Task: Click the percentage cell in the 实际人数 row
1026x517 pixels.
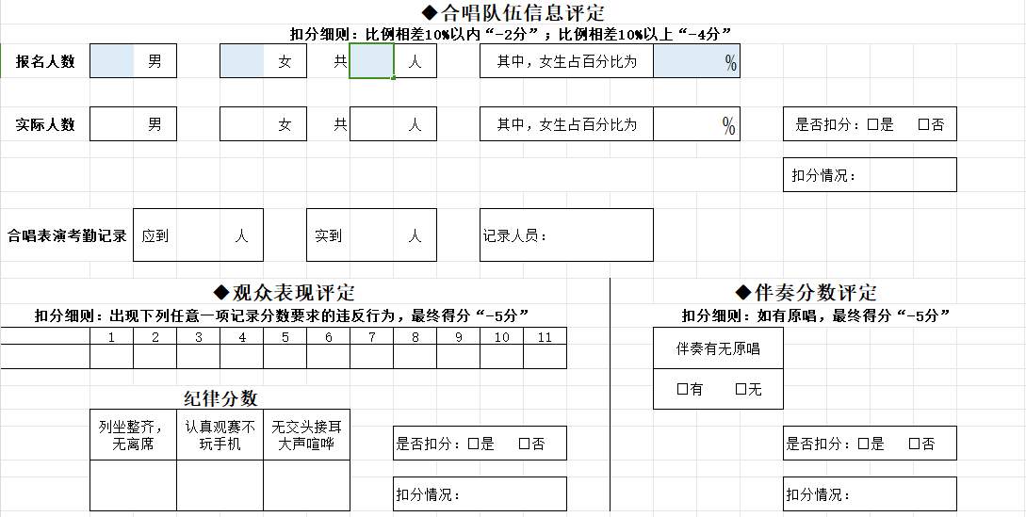Action: coord(695,124)
